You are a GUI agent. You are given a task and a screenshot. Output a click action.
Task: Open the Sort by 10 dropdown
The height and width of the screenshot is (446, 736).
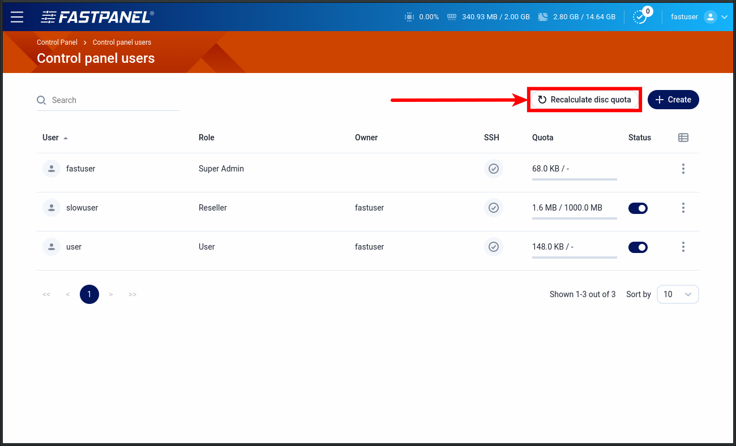click(678, 294)
